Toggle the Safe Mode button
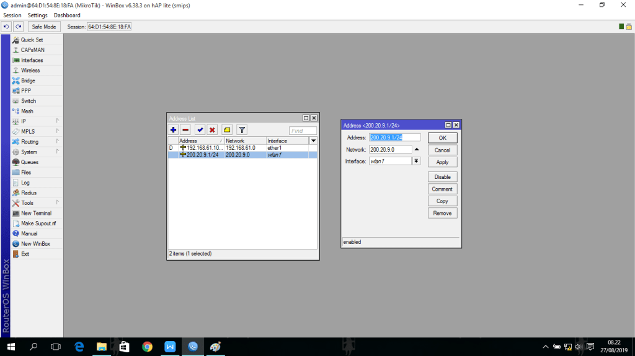The image size is (635, 356). pos(43,27)
